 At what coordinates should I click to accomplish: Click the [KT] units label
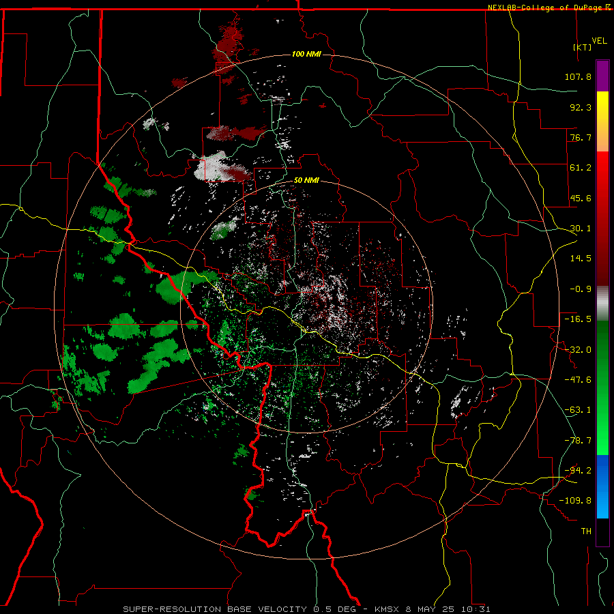583,47
